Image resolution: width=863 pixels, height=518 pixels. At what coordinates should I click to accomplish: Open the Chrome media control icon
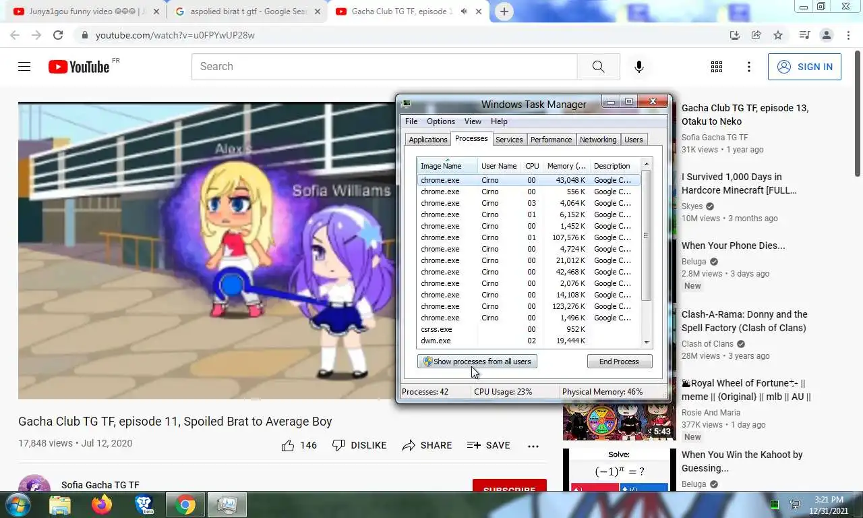tap(804, 35)
